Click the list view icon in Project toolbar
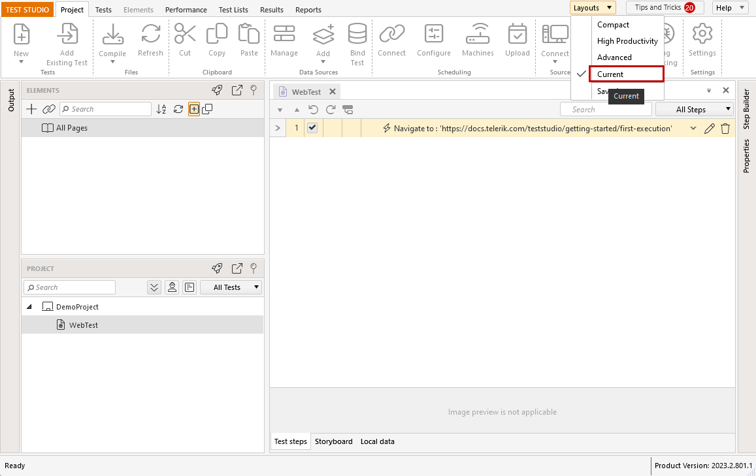The width and height of the screenshot is (756, 476). click(189, 287)
